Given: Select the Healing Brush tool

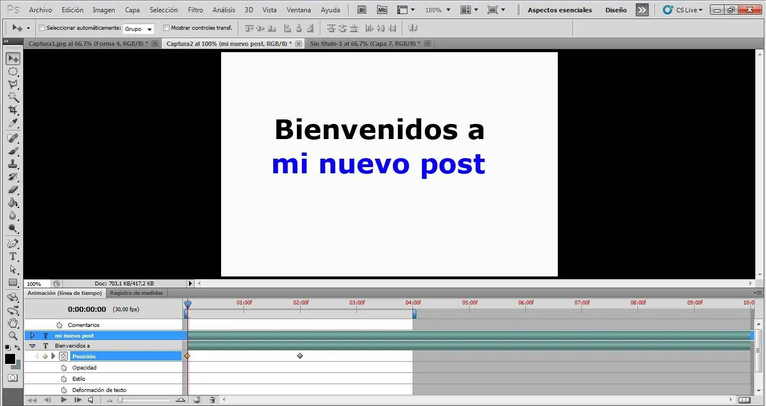Looking at the screenshot, I should point(13,139).
